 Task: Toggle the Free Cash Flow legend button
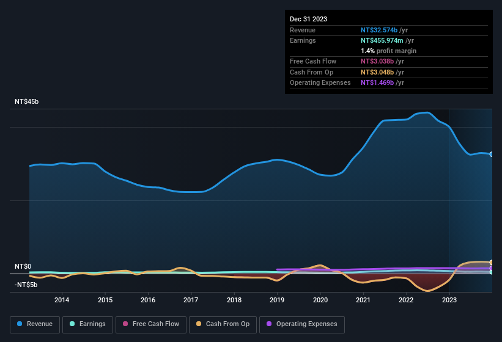[x=151, y=324]
